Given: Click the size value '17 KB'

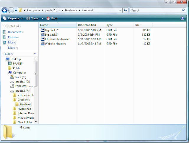Looking at the screenshot, I should (147, 39).
